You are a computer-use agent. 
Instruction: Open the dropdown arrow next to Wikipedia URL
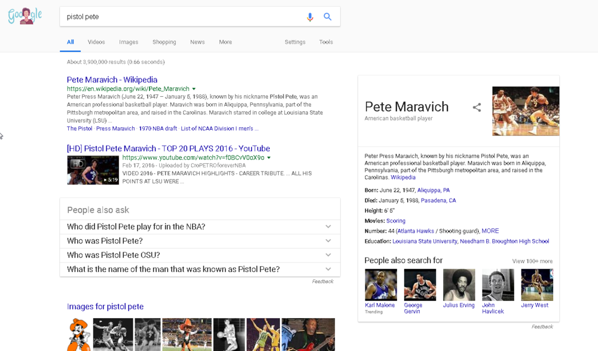click(194, 89)
